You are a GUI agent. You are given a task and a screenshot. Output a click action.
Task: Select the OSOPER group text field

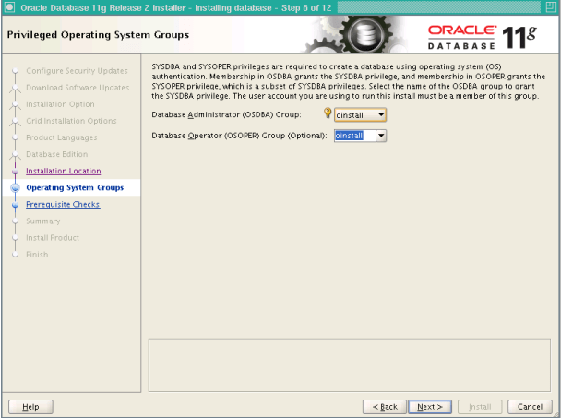(x=355, y=136)
